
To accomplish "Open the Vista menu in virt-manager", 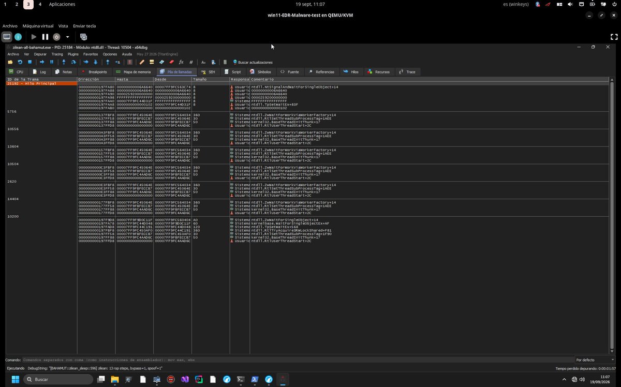I will 63,26.
